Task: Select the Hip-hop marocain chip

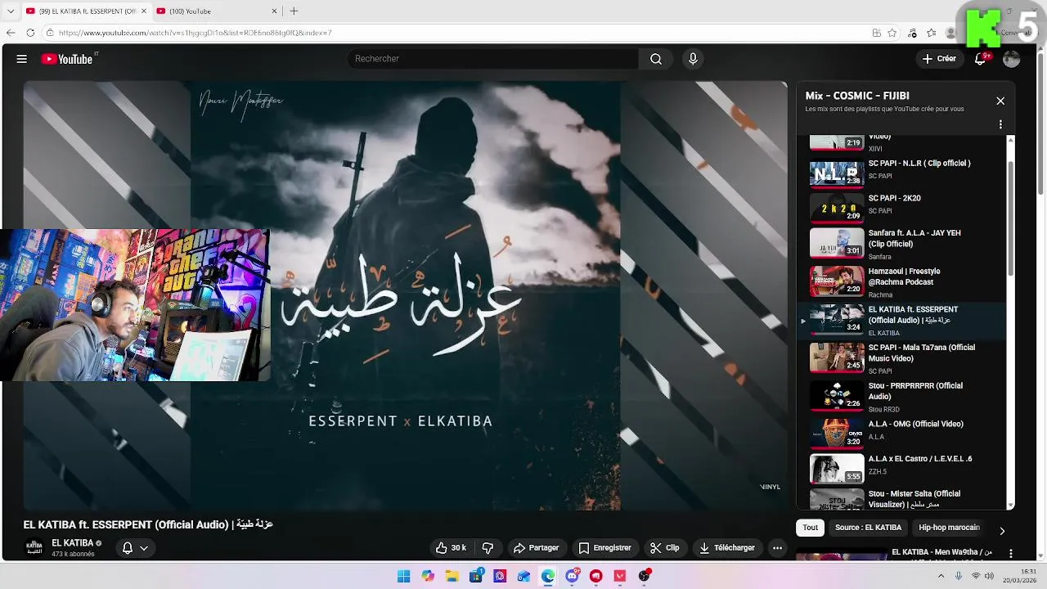Action: coord(949,528)
